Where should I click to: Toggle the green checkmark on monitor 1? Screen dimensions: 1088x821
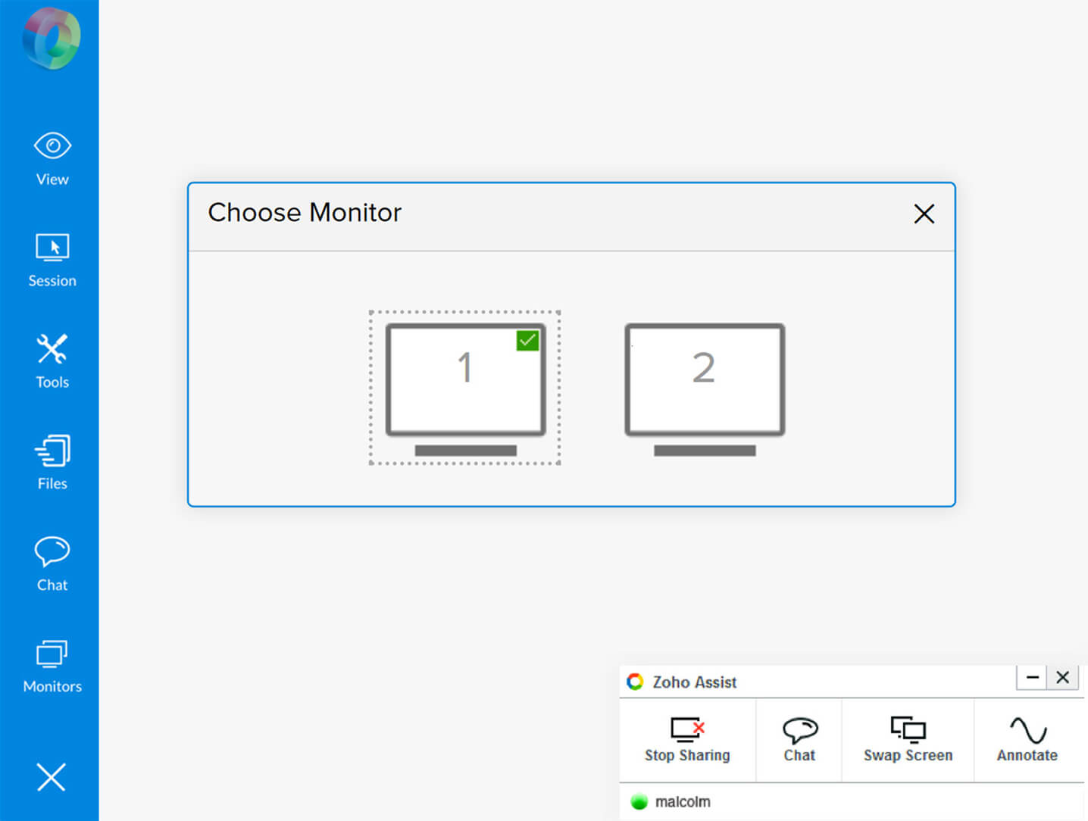527,341
